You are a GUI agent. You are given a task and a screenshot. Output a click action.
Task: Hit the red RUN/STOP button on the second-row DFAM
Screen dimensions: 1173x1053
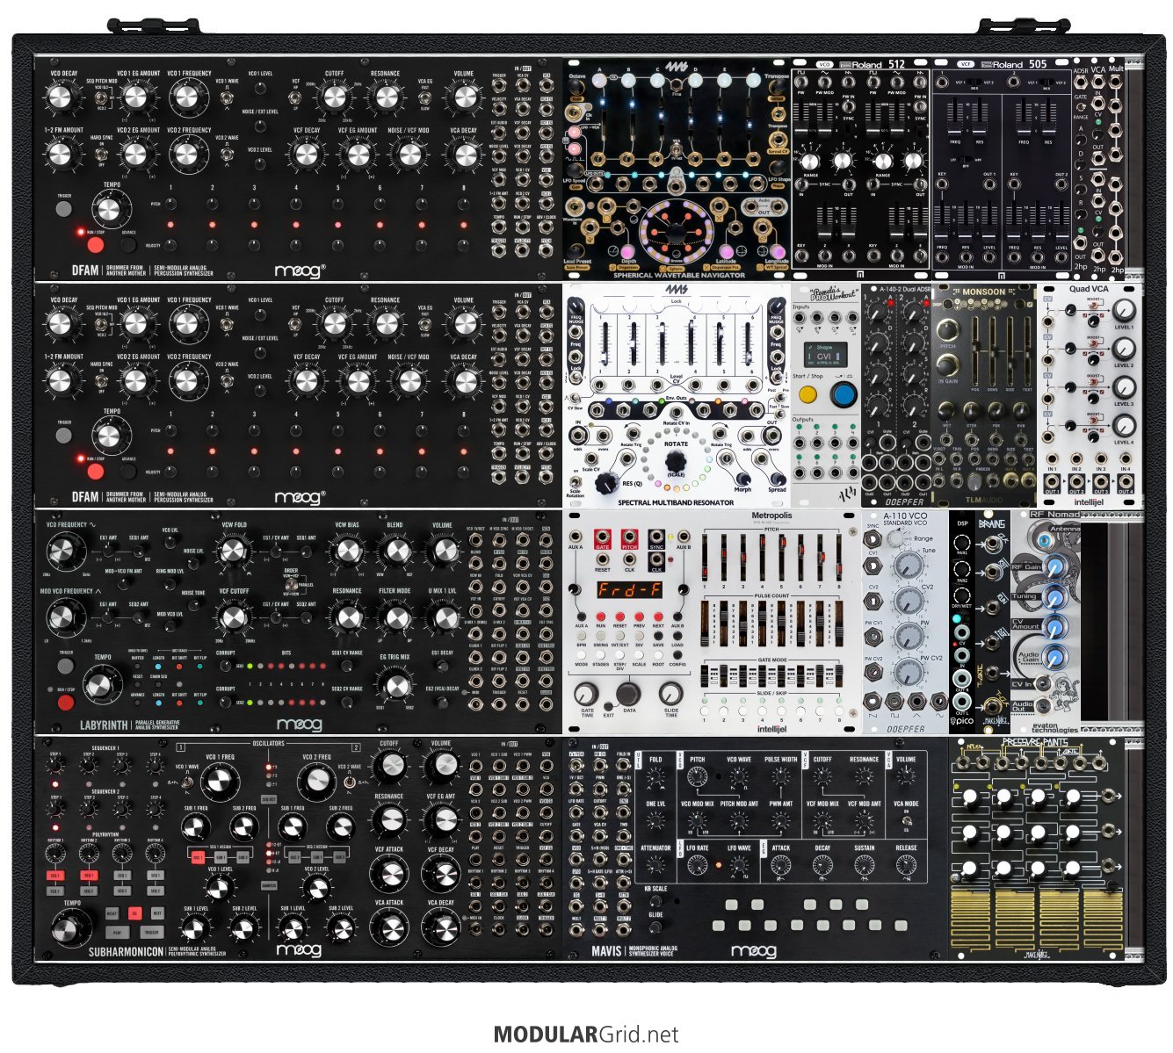pyautogui.click(x=95, y=471)
